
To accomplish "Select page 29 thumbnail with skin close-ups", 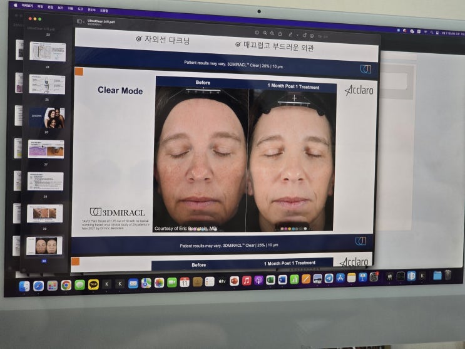I will click(x=45, y=213).
